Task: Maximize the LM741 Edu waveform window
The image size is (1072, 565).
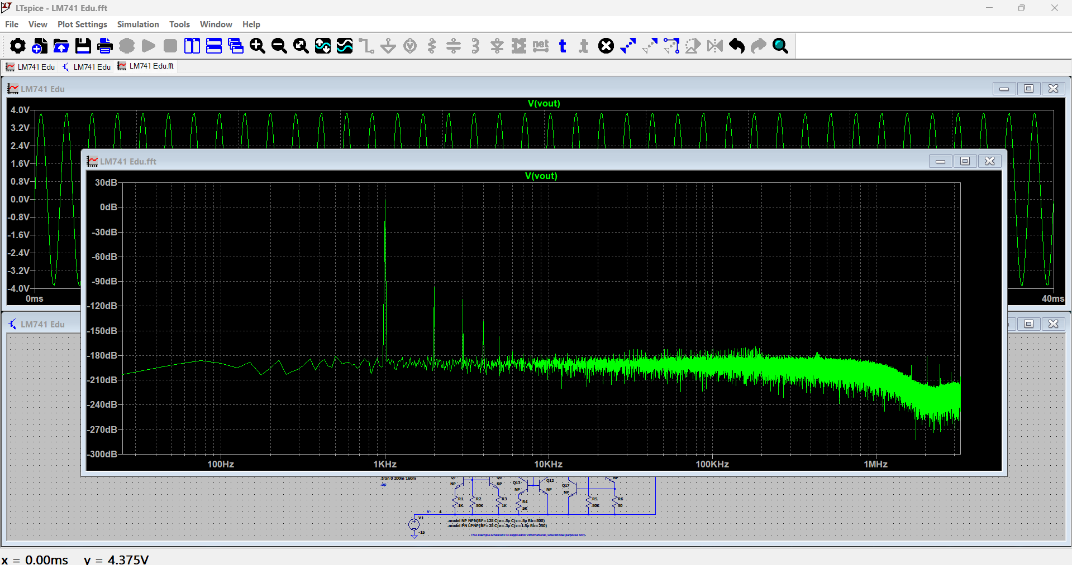Action: tap(1028, 89)
